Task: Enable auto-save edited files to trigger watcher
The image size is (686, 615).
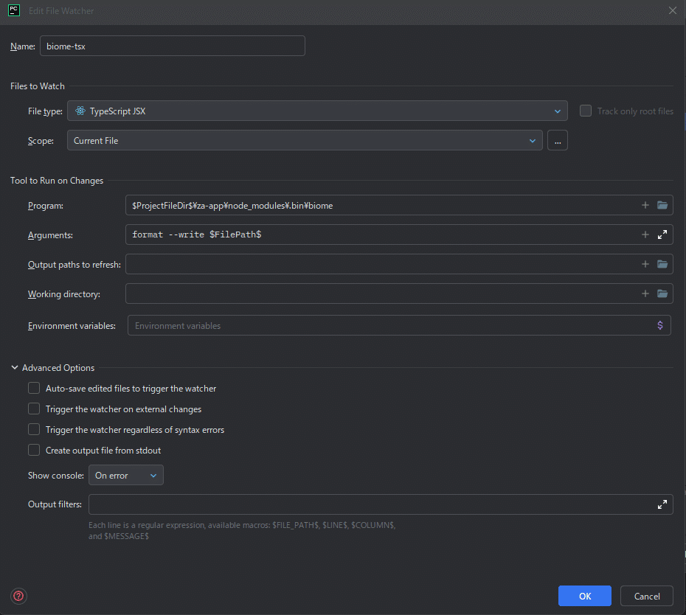Action: (x=34, y=388)
